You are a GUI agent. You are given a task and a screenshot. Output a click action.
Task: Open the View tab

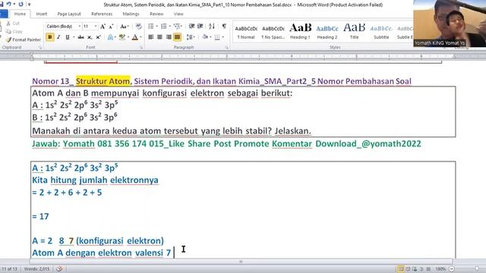[x=178, y=14]
